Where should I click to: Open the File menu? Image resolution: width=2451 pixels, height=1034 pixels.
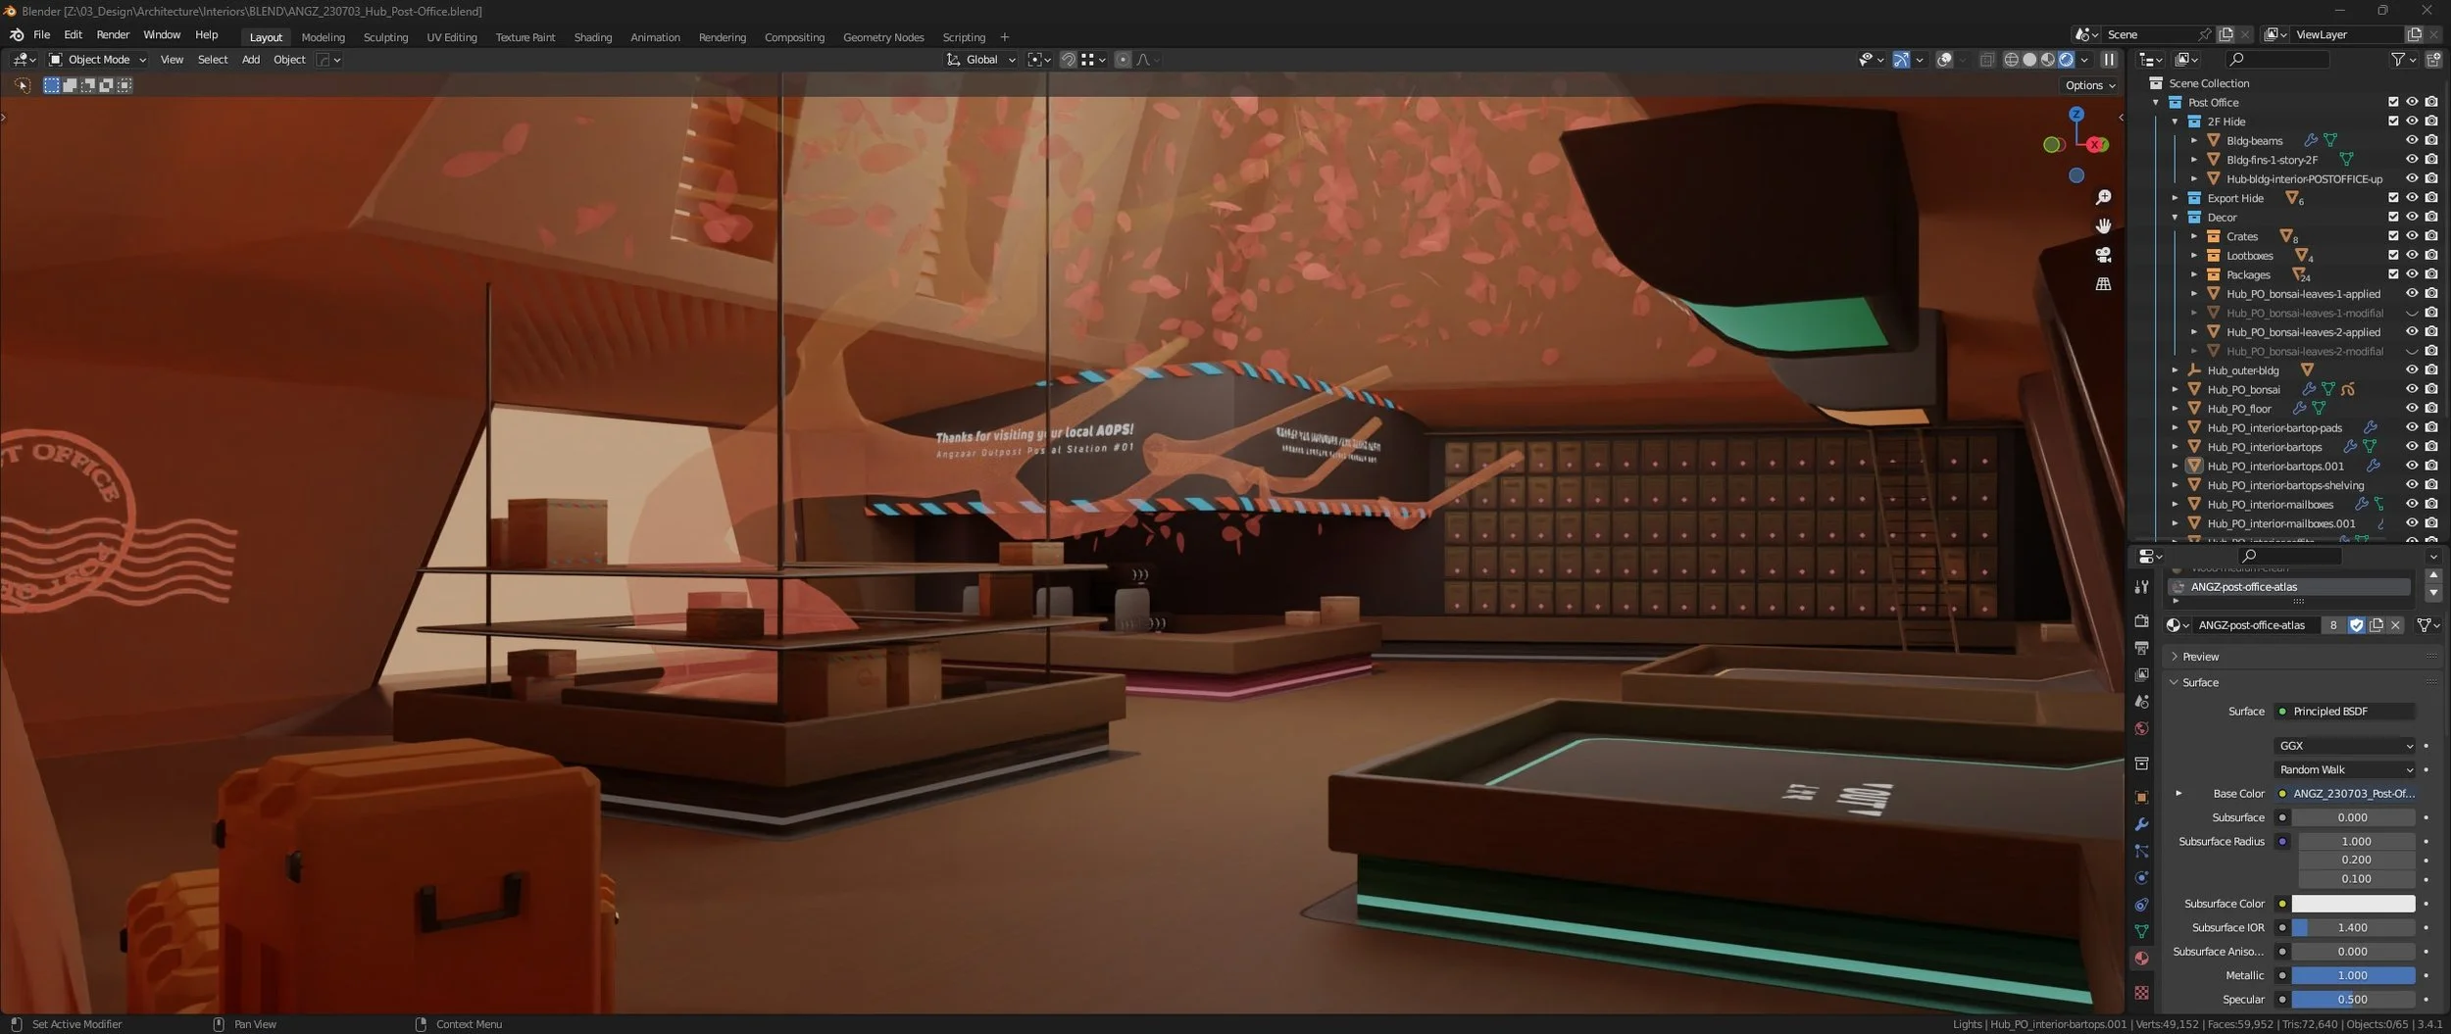(41, 34)
